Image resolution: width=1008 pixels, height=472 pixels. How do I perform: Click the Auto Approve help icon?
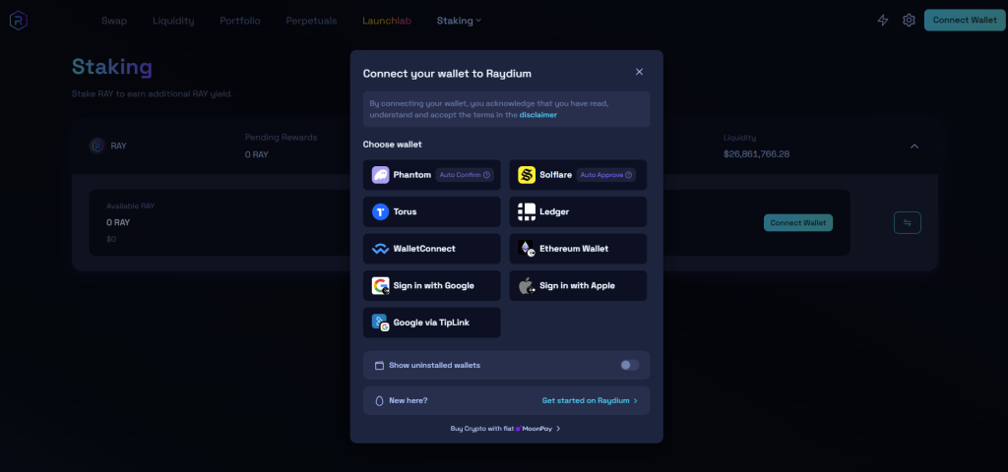click(628, 175)
